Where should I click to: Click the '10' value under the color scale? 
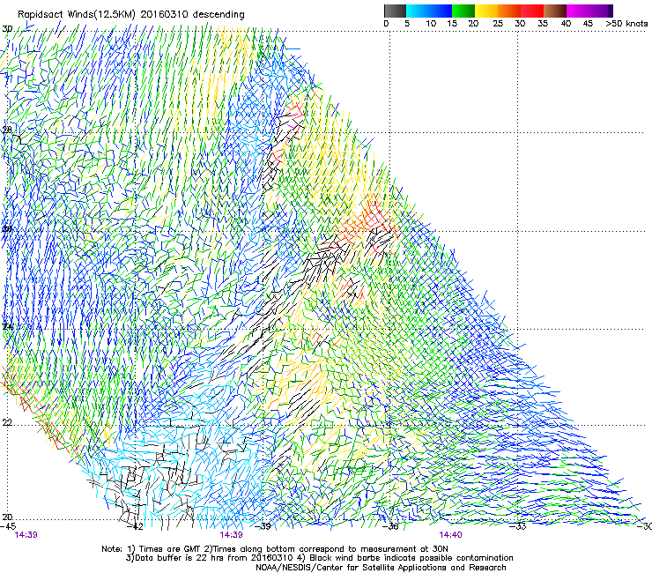click(431, 24)
